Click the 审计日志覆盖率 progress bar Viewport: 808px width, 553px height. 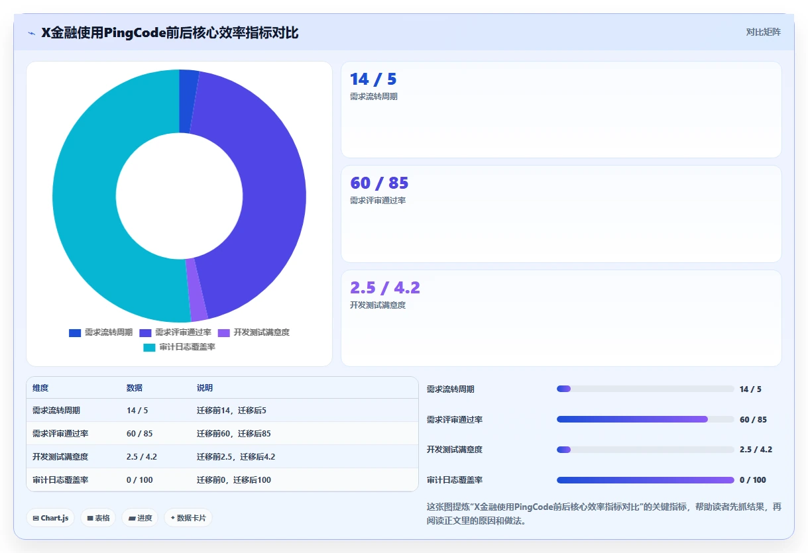[x=646, y=480]
